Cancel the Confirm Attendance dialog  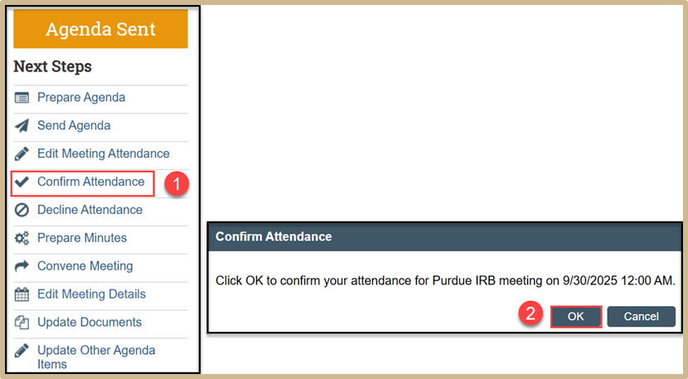(x=641, y=316)
